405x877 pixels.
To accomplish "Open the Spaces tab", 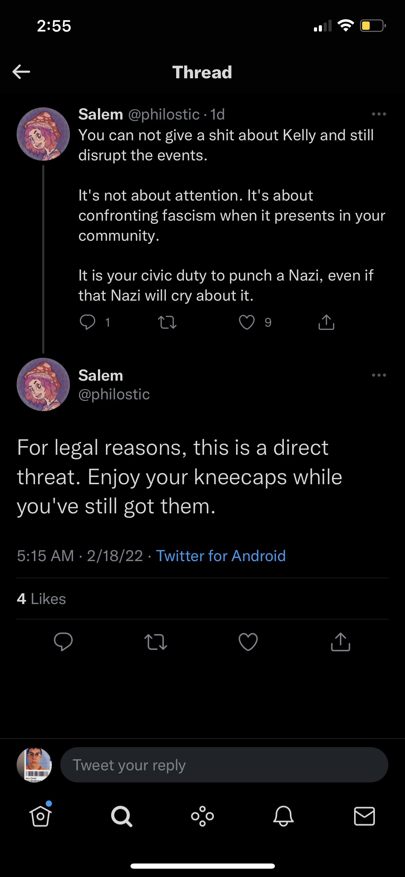I will (x=202, y=816).
